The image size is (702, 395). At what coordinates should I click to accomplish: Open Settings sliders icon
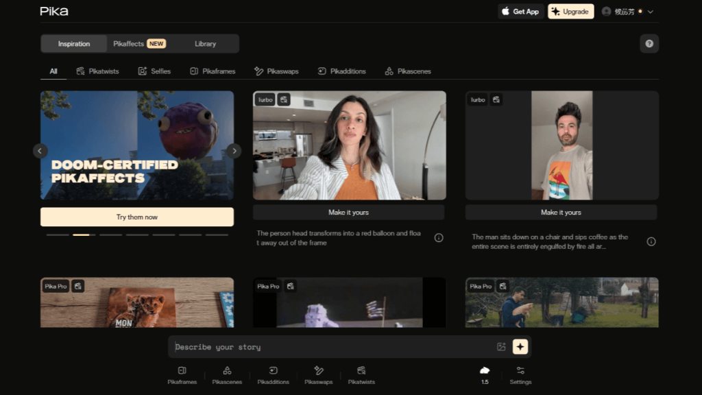click(520, 371)
